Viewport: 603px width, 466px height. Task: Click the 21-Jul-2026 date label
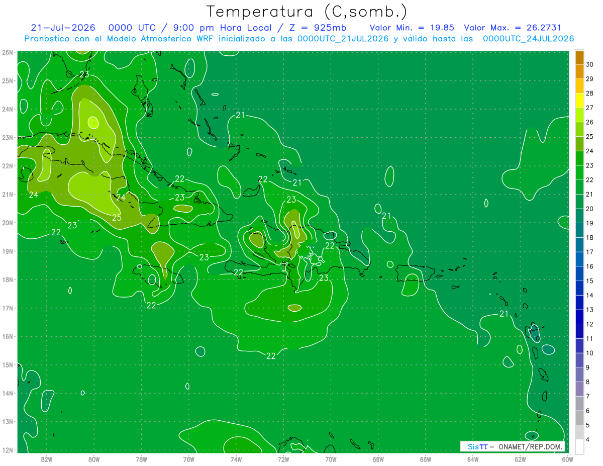[x=62, y=28]
